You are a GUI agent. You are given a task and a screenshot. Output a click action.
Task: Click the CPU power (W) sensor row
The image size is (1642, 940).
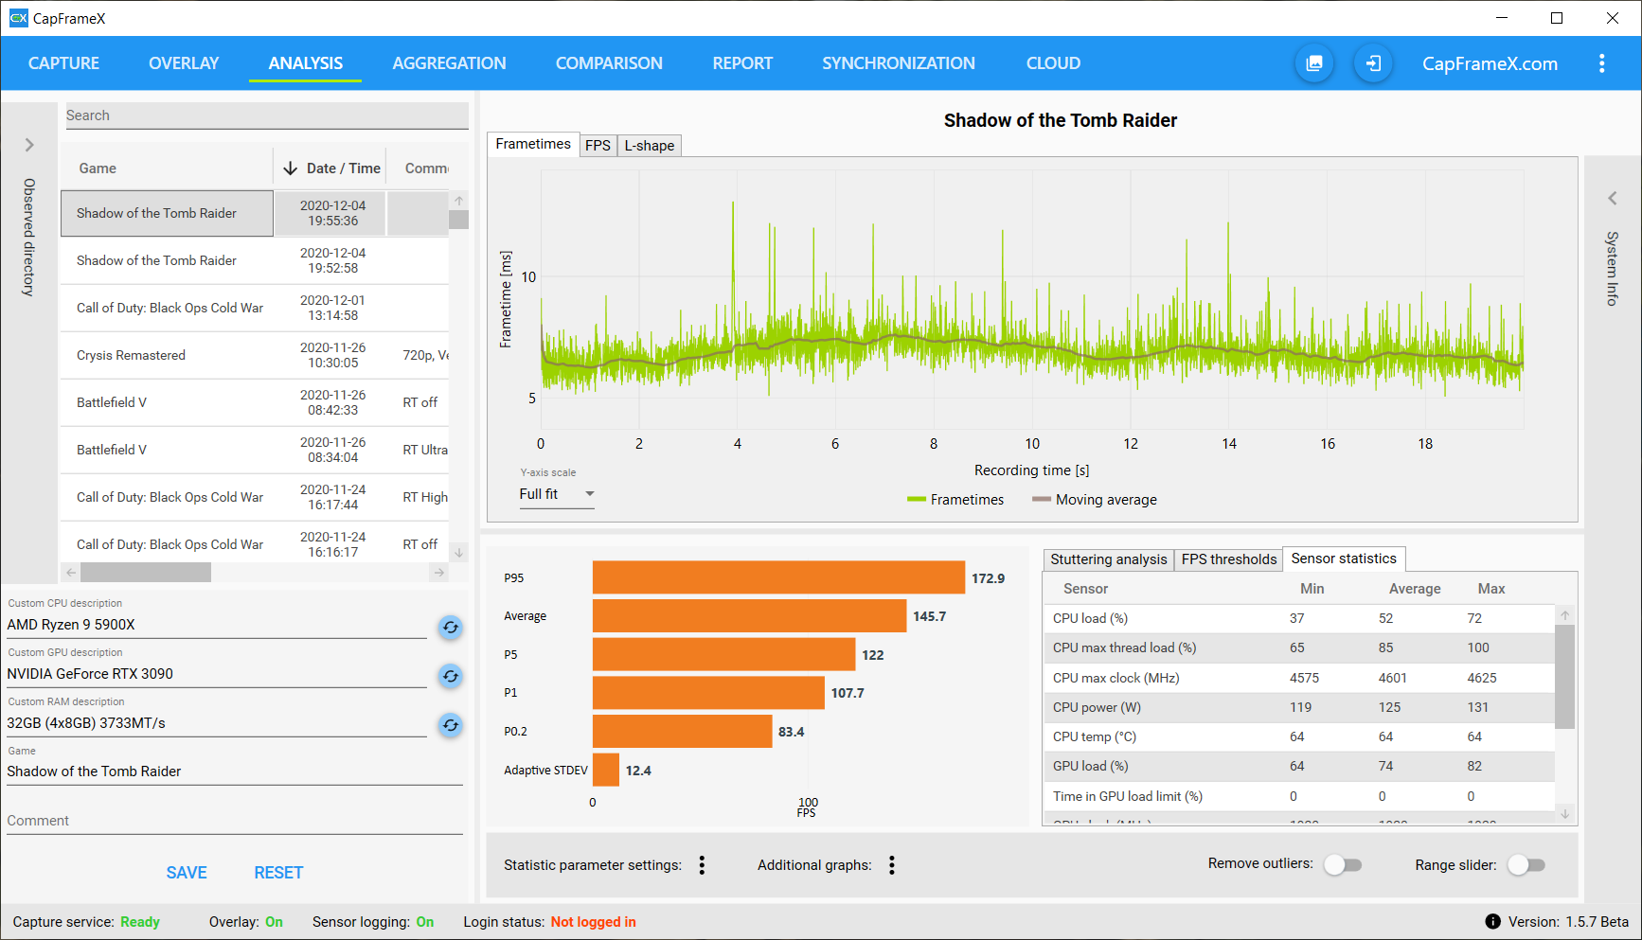point(1299,707)
